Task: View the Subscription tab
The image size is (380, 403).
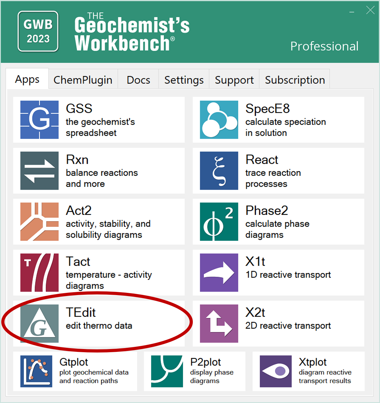Action: click(295, 80)
